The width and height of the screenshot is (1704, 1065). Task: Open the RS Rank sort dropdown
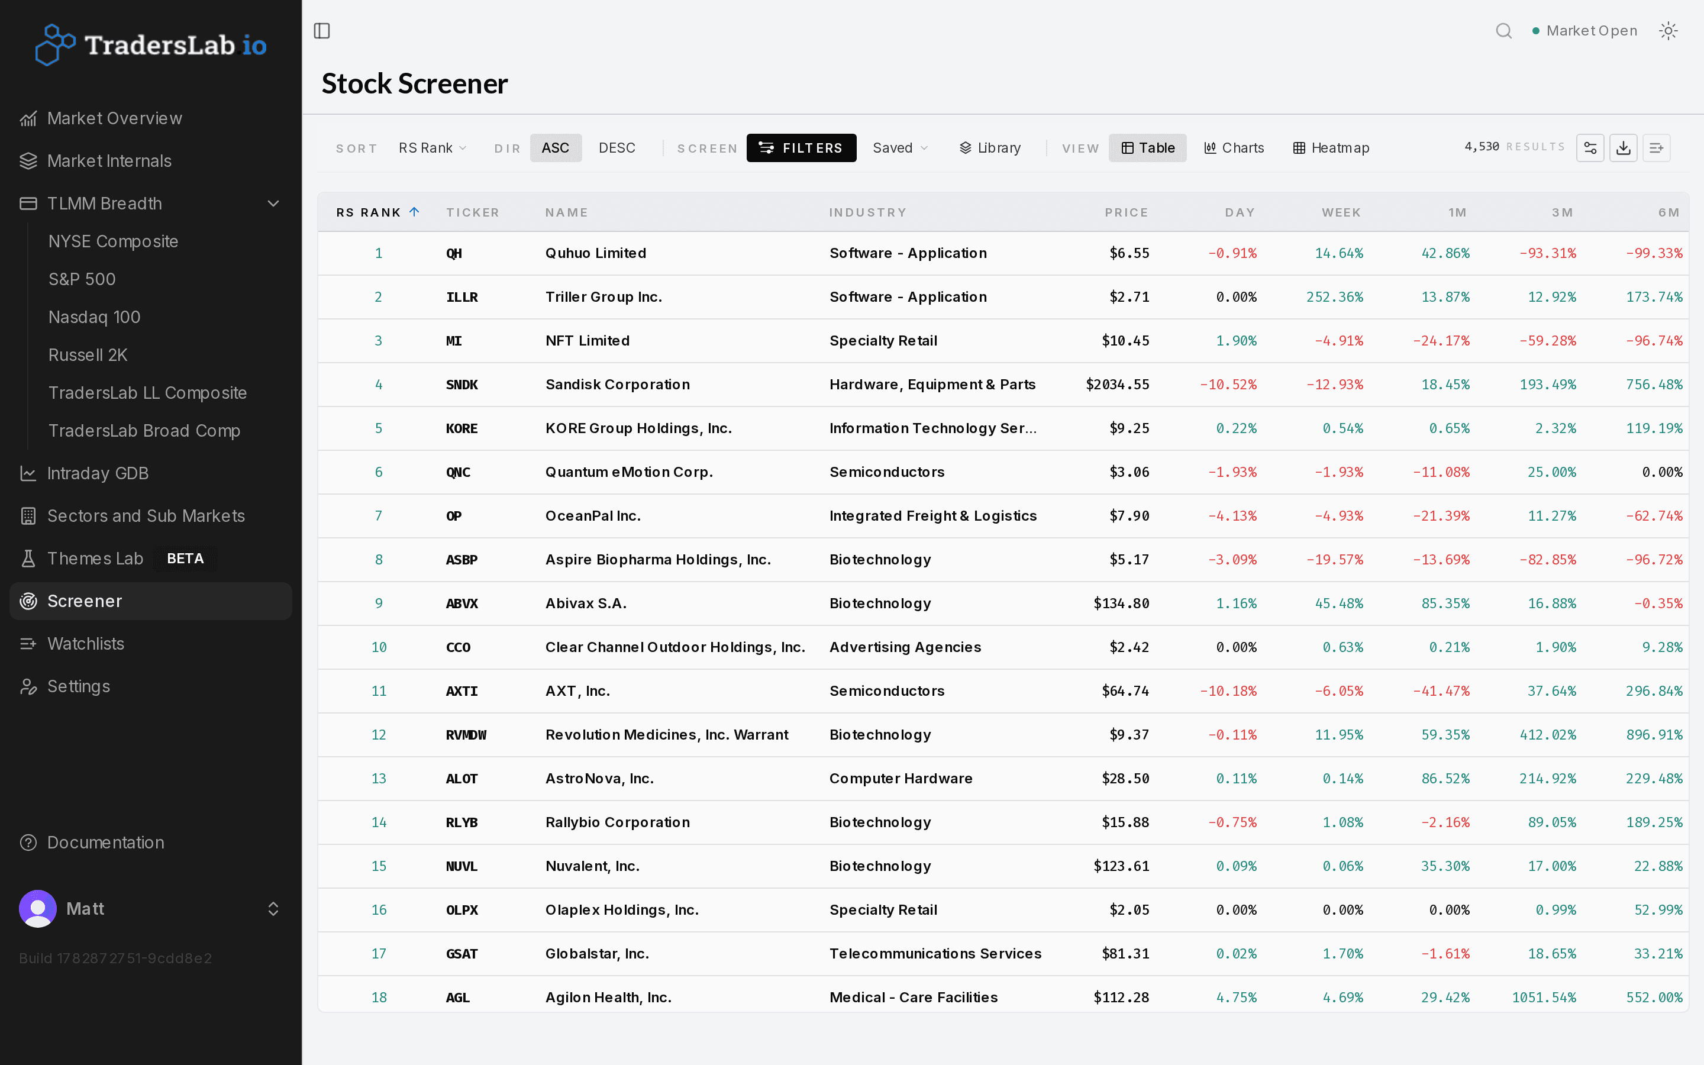[x=433, y=148]
